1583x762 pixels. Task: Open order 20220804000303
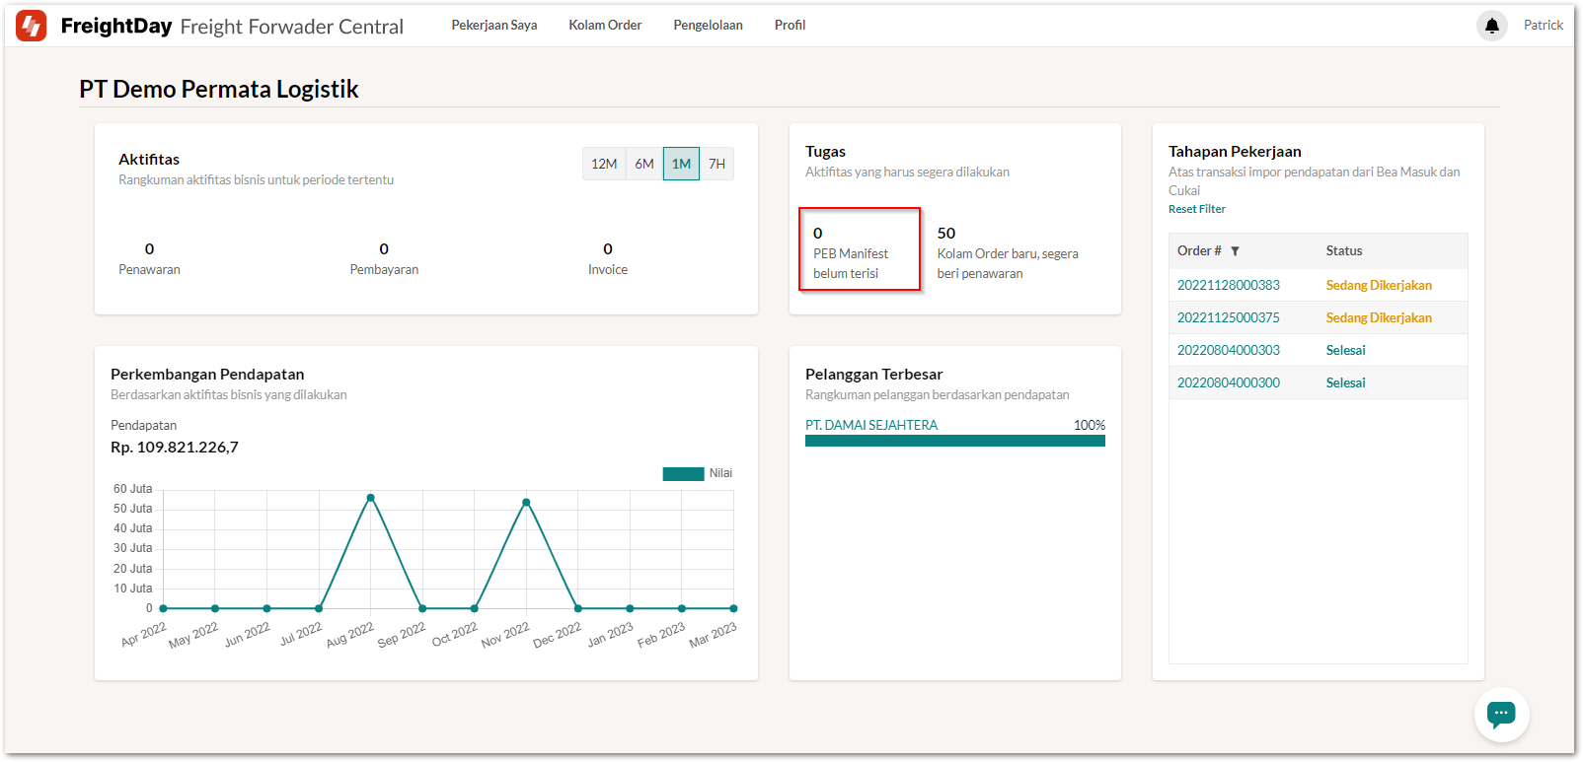coord(1228,350)
